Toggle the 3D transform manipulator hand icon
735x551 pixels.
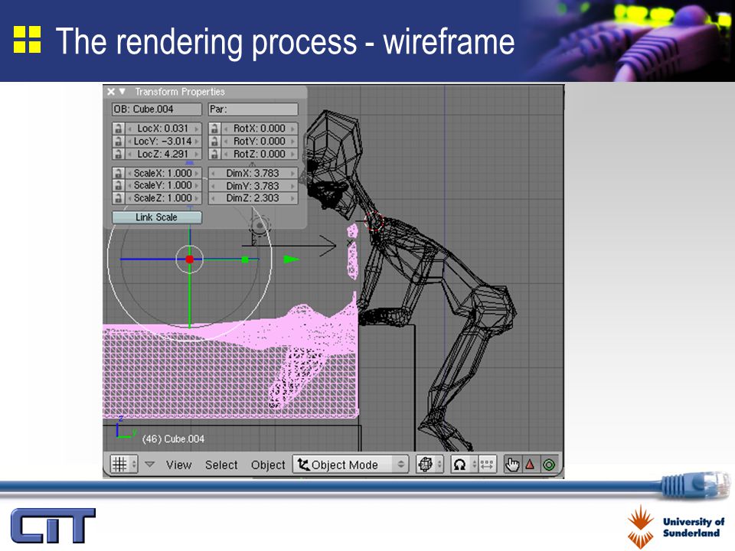pos(512,465)
